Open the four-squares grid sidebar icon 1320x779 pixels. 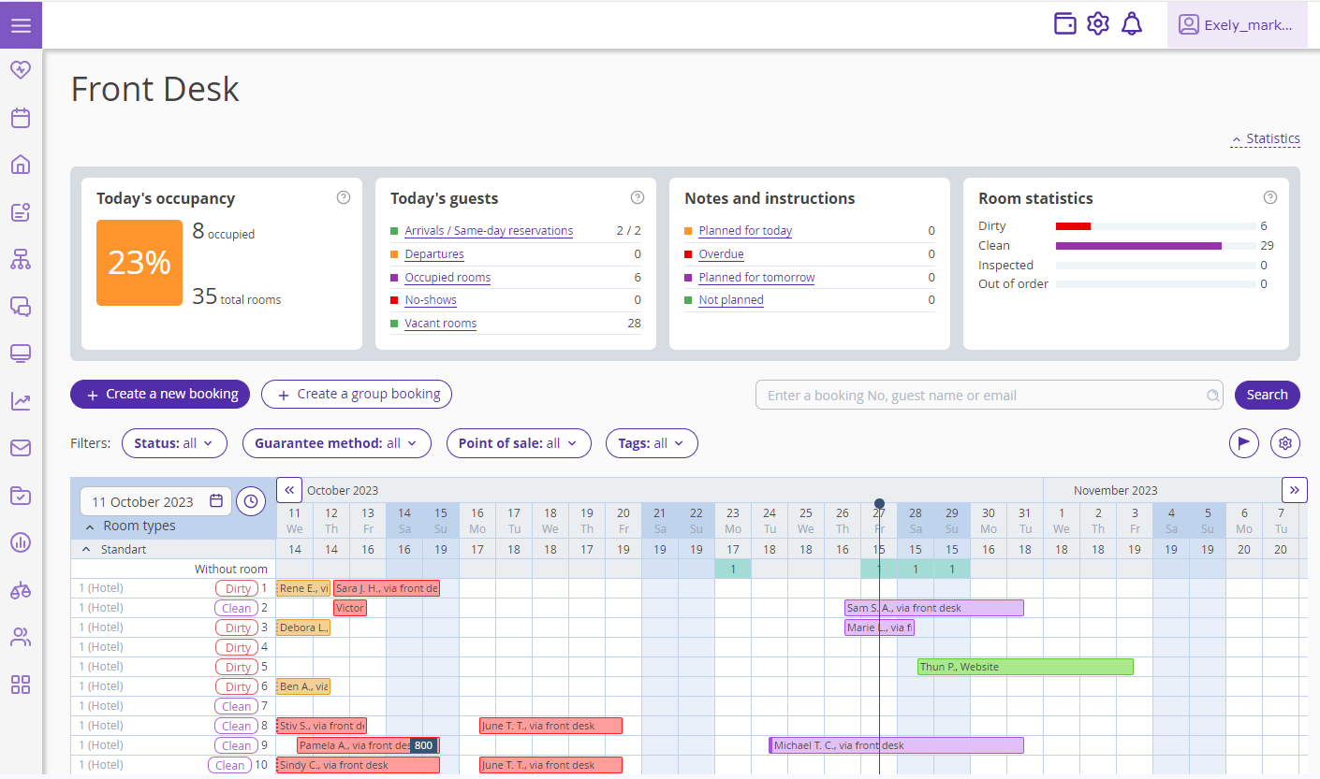tap(21, 685)
